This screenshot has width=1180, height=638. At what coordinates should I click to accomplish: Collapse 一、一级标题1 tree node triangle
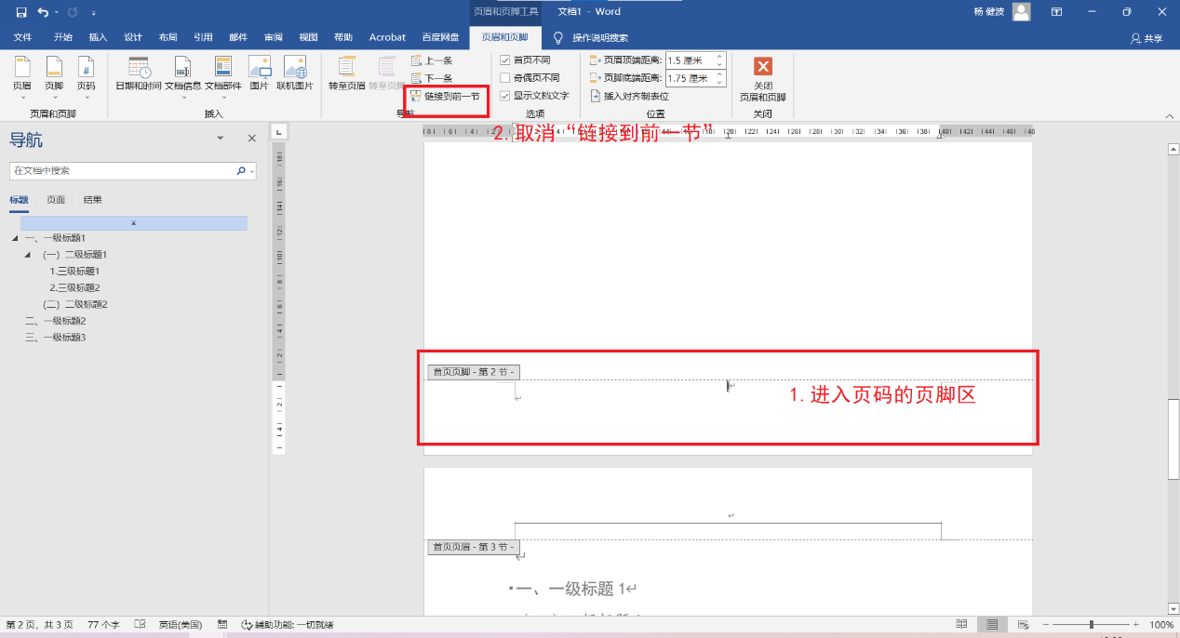pos(15,239)
